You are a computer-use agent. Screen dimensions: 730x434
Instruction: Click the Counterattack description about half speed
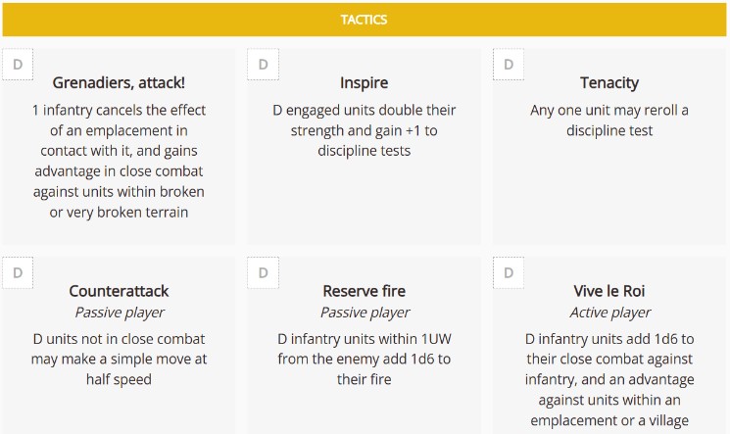tap(119, 359)
